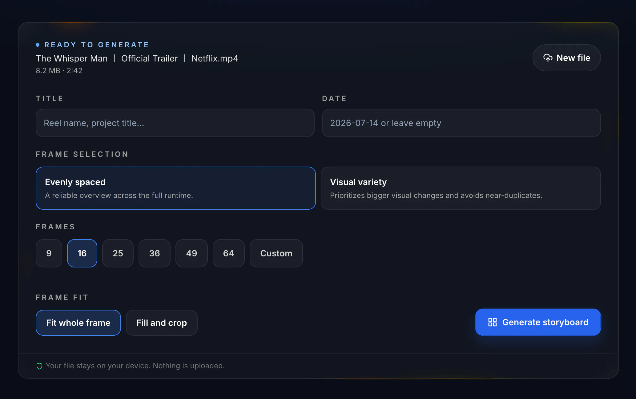Select Visual variety frame selection
Viewport: 636px width, 399px height.
461,188
